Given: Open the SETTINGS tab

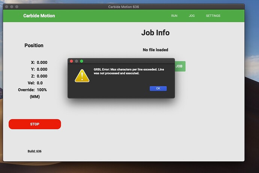Looking at the screenshot, I should [x=213, y=16].
